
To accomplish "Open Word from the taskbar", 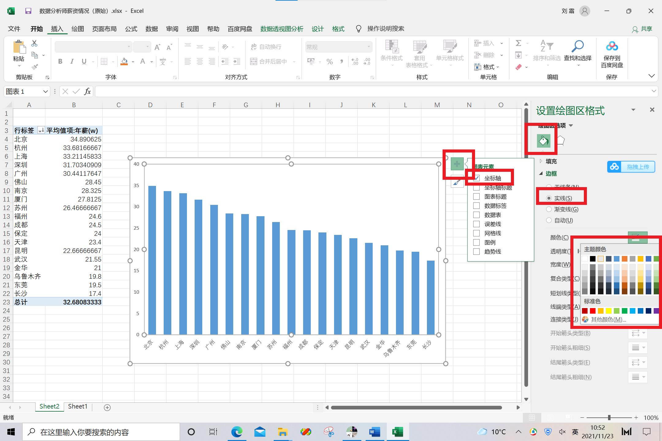I will click(375, 432).
